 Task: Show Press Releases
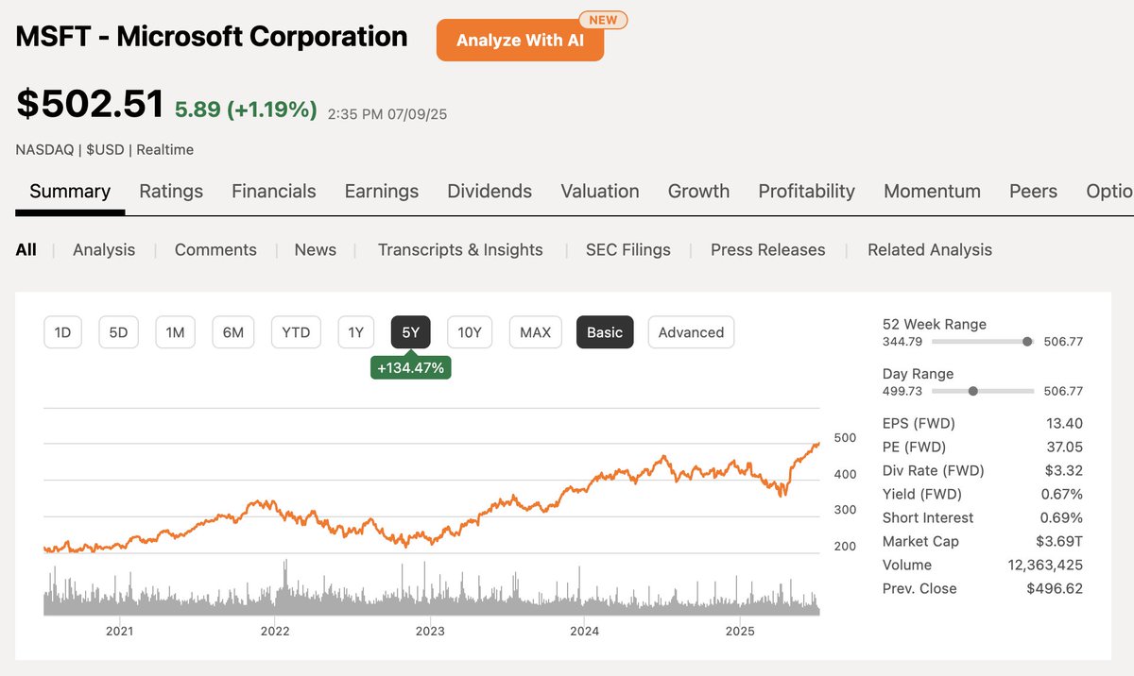point(767,250)
